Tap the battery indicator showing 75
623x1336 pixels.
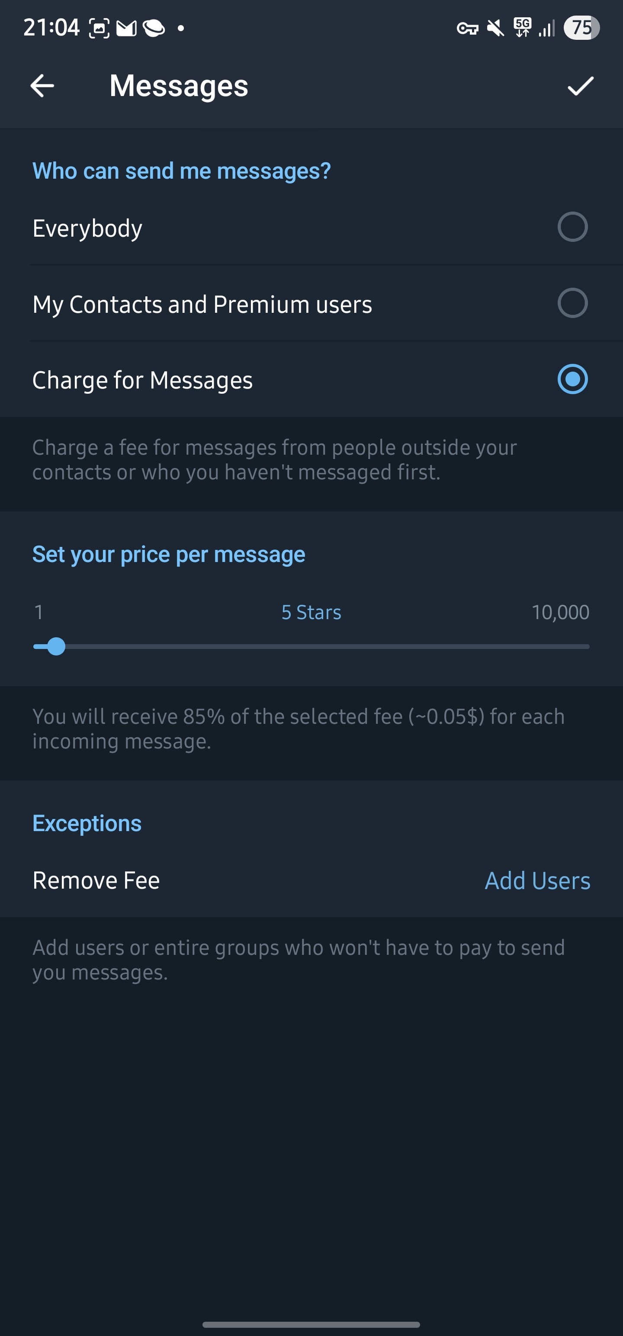tap(581, 28)
